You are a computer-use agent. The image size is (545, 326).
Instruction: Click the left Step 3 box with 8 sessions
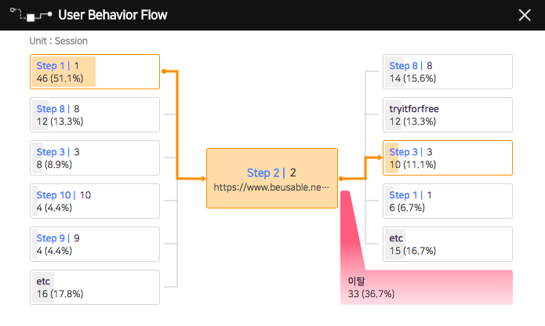pyautogui.click(x=95, y=158)
